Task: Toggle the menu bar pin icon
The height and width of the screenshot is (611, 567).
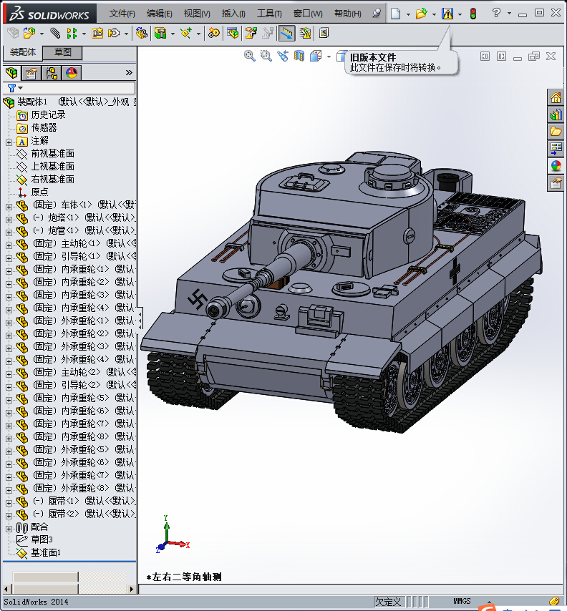Action: pyautogui.click(x=377, y=14)
